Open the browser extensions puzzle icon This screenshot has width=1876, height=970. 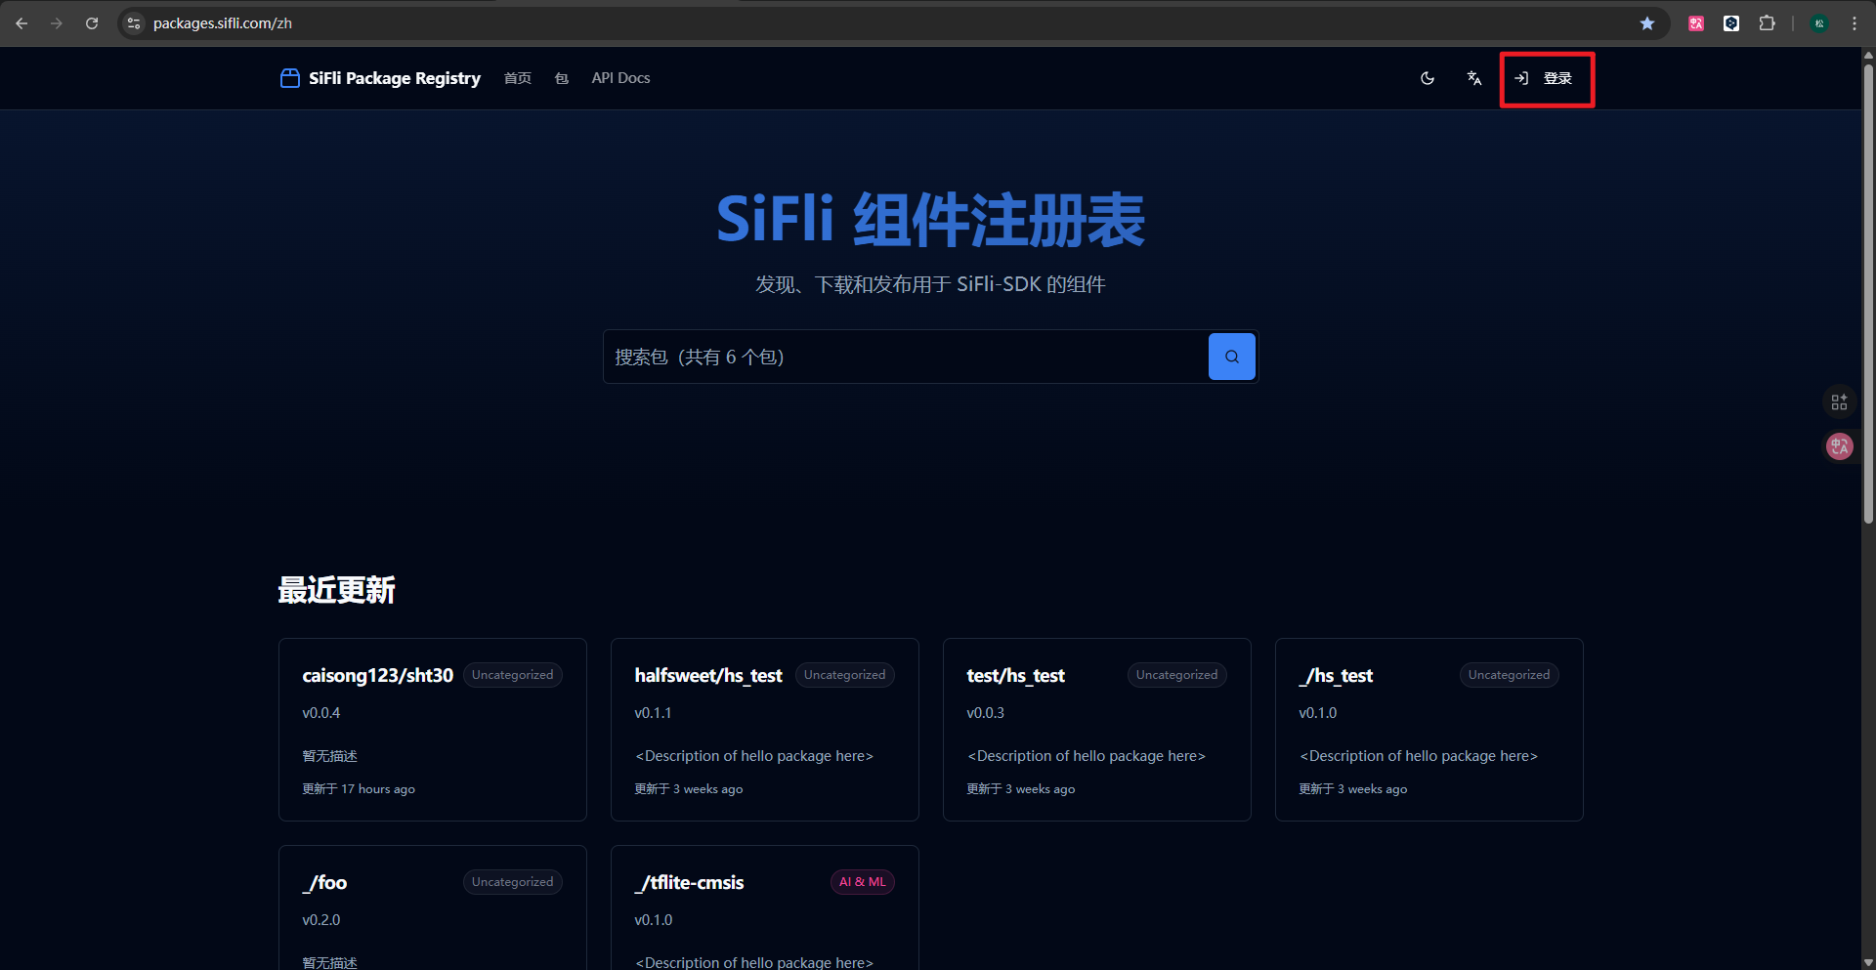(x=1769, y=22)
